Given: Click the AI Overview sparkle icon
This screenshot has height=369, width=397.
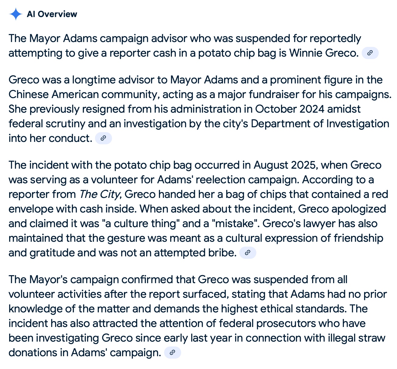Looking at the screenshot, I should click(16, 14).
